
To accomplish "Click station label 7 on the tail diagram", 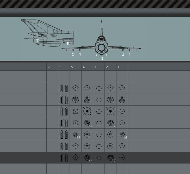I will tap(37, 41).
